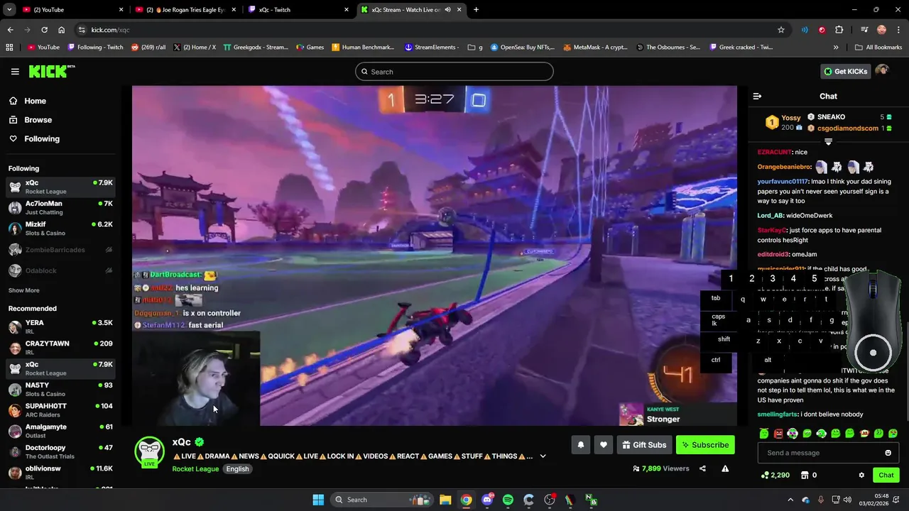Click the red angry emote in quick bar

(x=778, y=434)
